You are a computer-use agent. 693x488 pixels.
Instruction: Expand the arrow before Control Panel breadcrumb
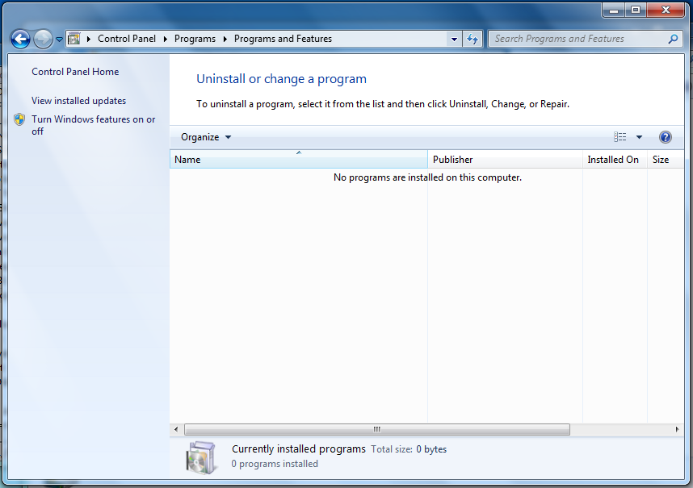(x=88, y=39)
